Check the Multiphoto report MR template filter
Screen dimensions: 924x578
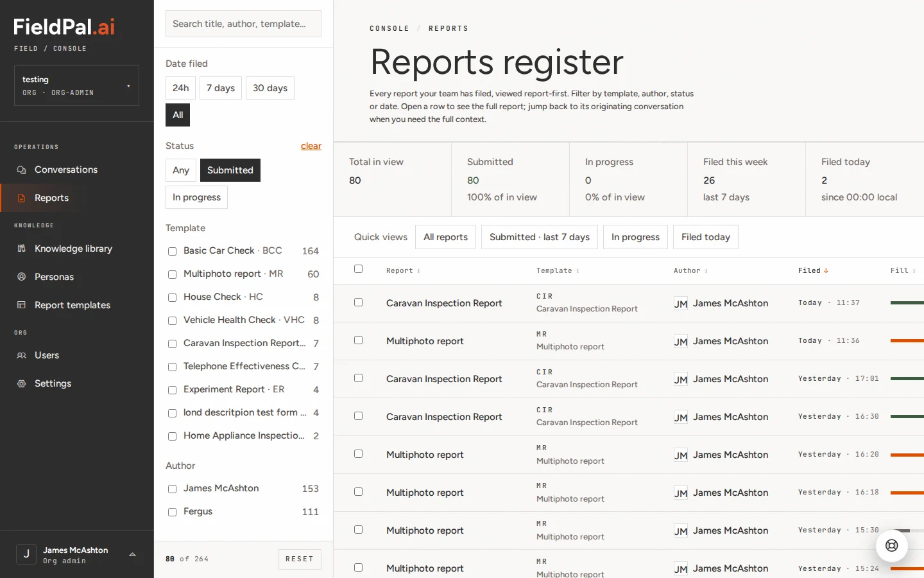[x=172, y=274]
